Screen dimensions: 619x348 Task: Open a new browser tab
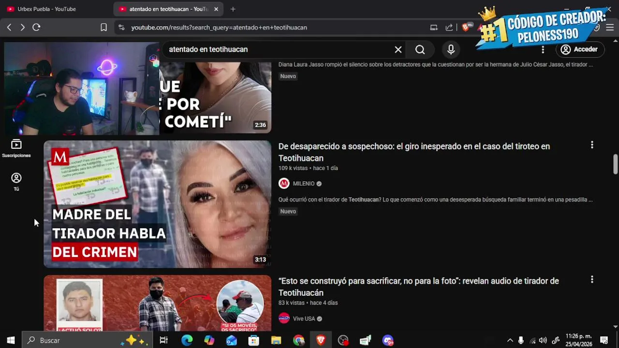(x=233, y=9)
